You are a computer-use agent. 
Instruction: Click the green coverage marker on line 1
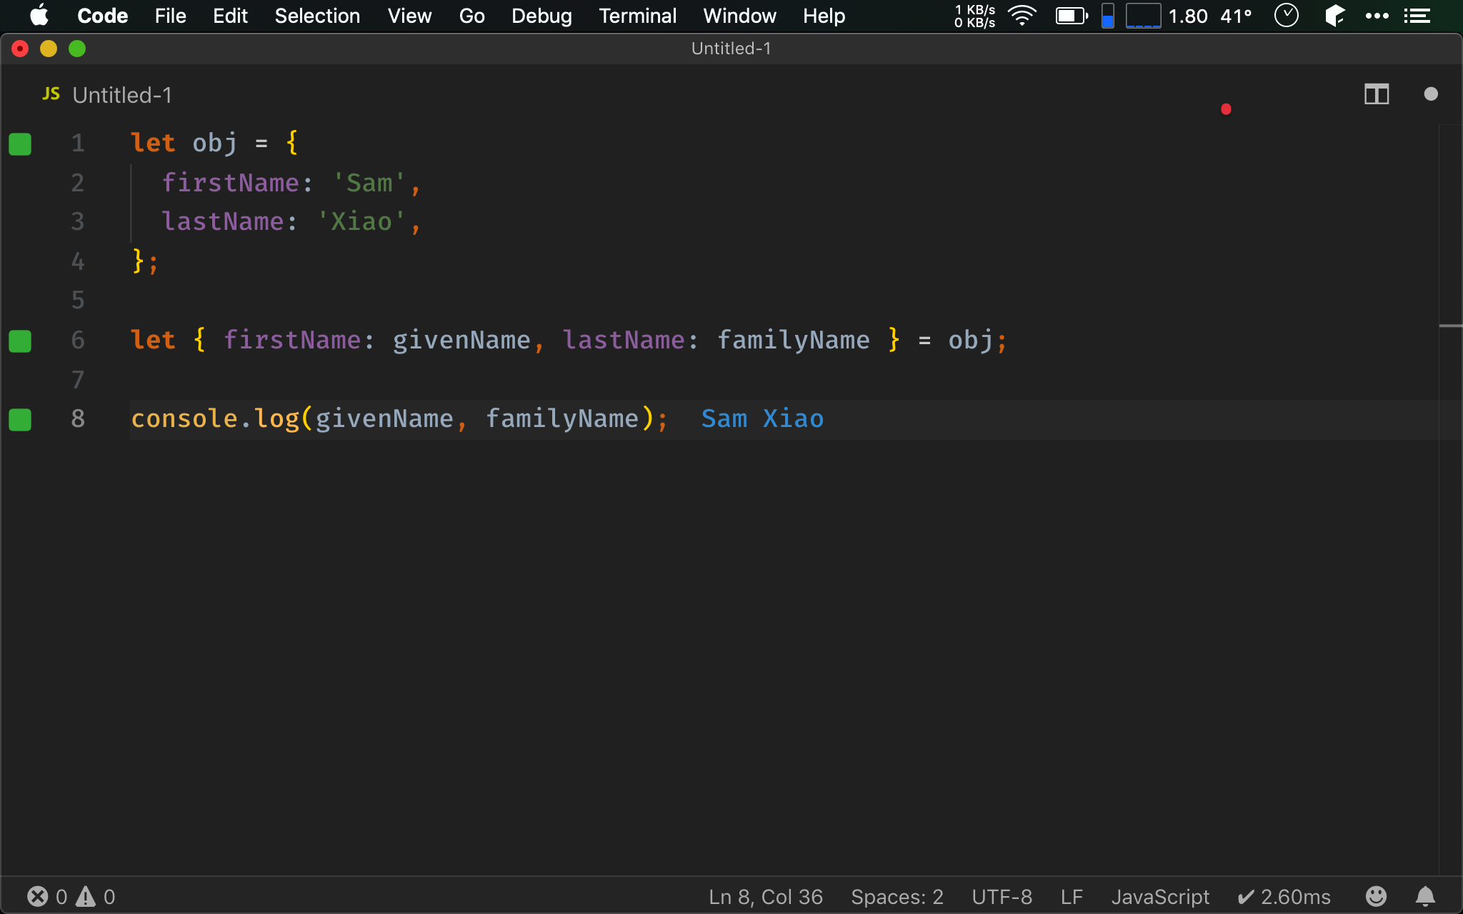[x=20, y=144]
